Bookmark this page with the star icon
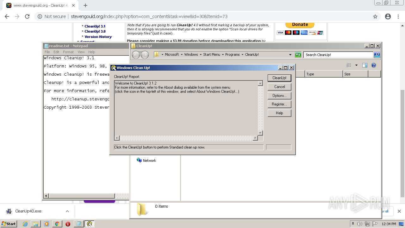This screenshot has height=228, width=405. tap(375, 16)
